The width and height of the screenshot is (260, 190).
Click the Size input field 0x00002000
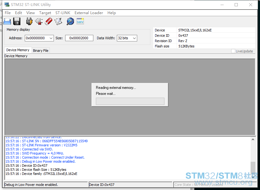79,38
